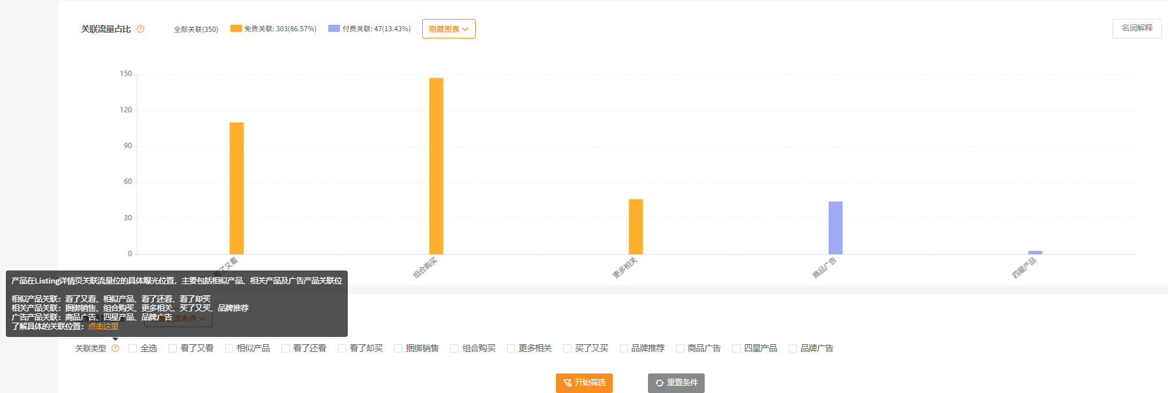The width and height of the screenshot is (1168, 393).
Task: Enable the 四星产品 checkbox
Action: [x=737, y=349]
